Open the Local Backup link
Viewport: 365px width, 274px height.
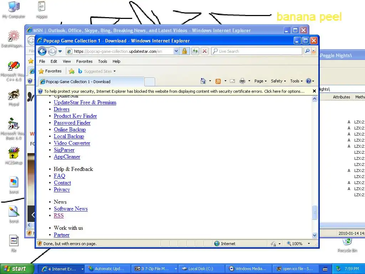[69, 136]
